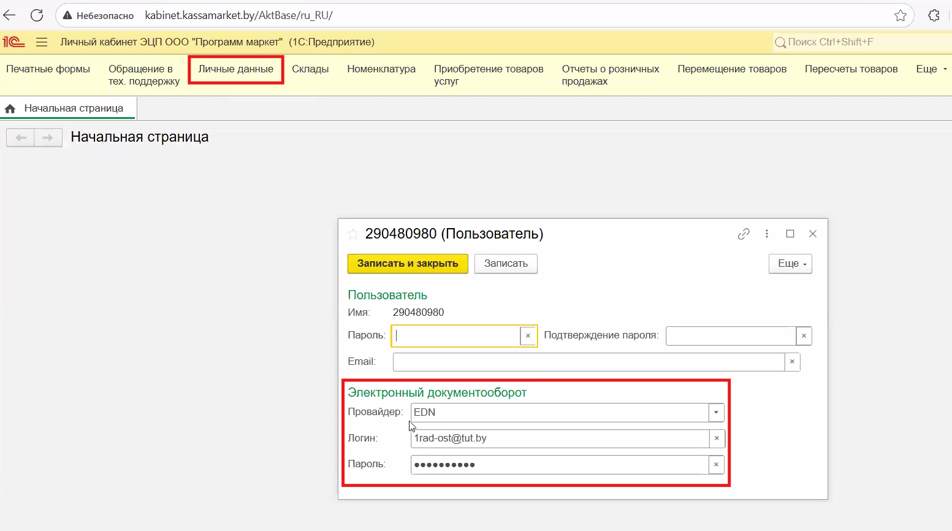
Task: Bookmark this page with the star icon
Action: [900, 15]
